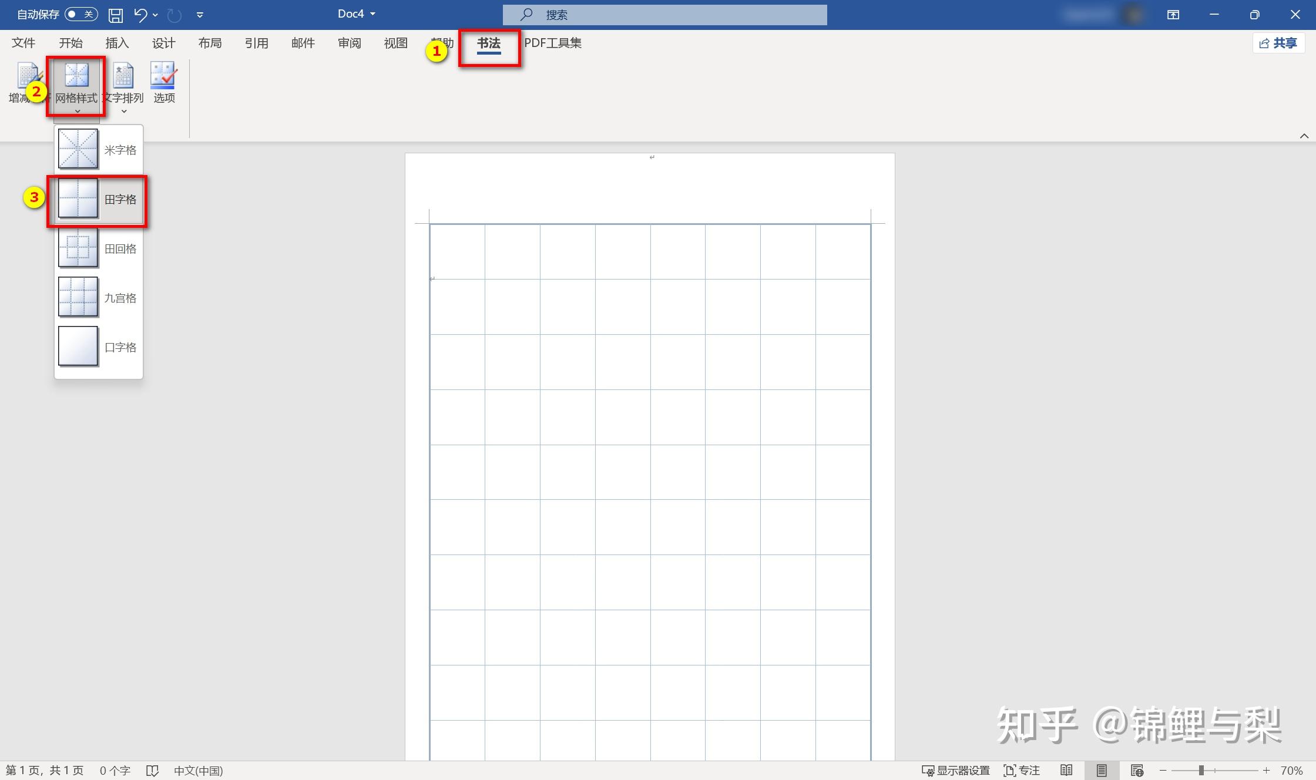Viewport: 1316px width, 780px height.
Task: Click page count 第1页，共1页
Action: [45, 771]
